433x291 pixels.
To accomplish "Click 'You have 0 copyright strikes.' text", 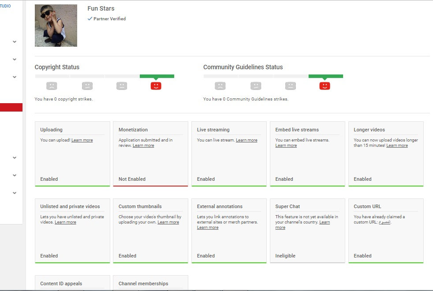I will (x=63, y=99).
